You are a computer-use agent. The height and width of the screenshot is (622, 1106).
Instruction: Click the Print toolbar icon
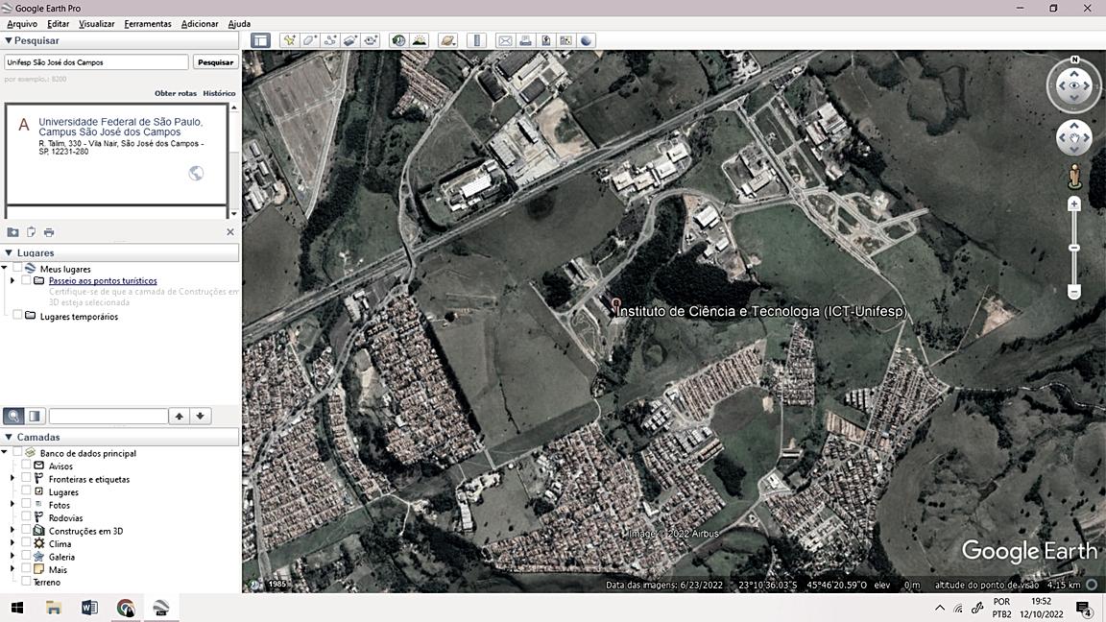[x=525, y=40]
